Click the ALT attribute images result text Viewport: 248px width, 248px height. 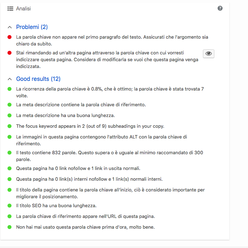[102, 140]
